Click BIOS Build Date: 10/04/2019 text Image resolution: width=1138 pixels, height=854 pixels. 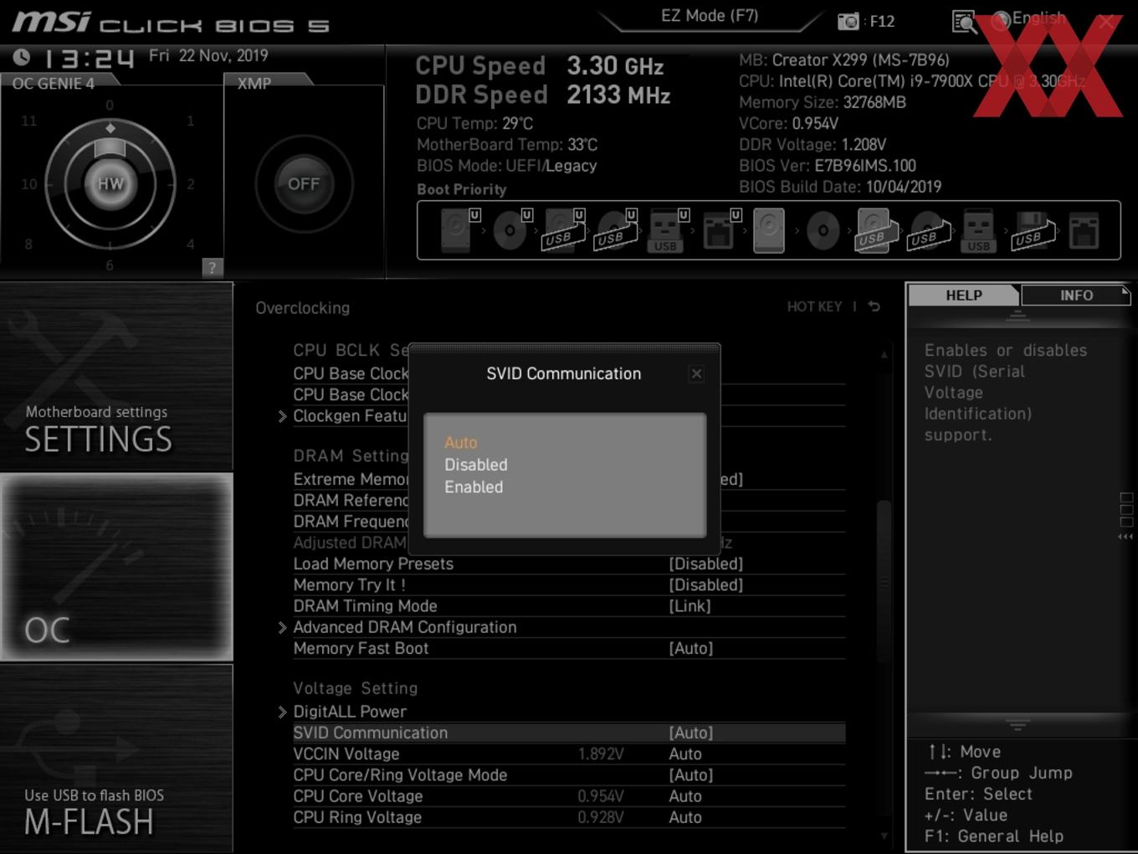coord(840,187)
